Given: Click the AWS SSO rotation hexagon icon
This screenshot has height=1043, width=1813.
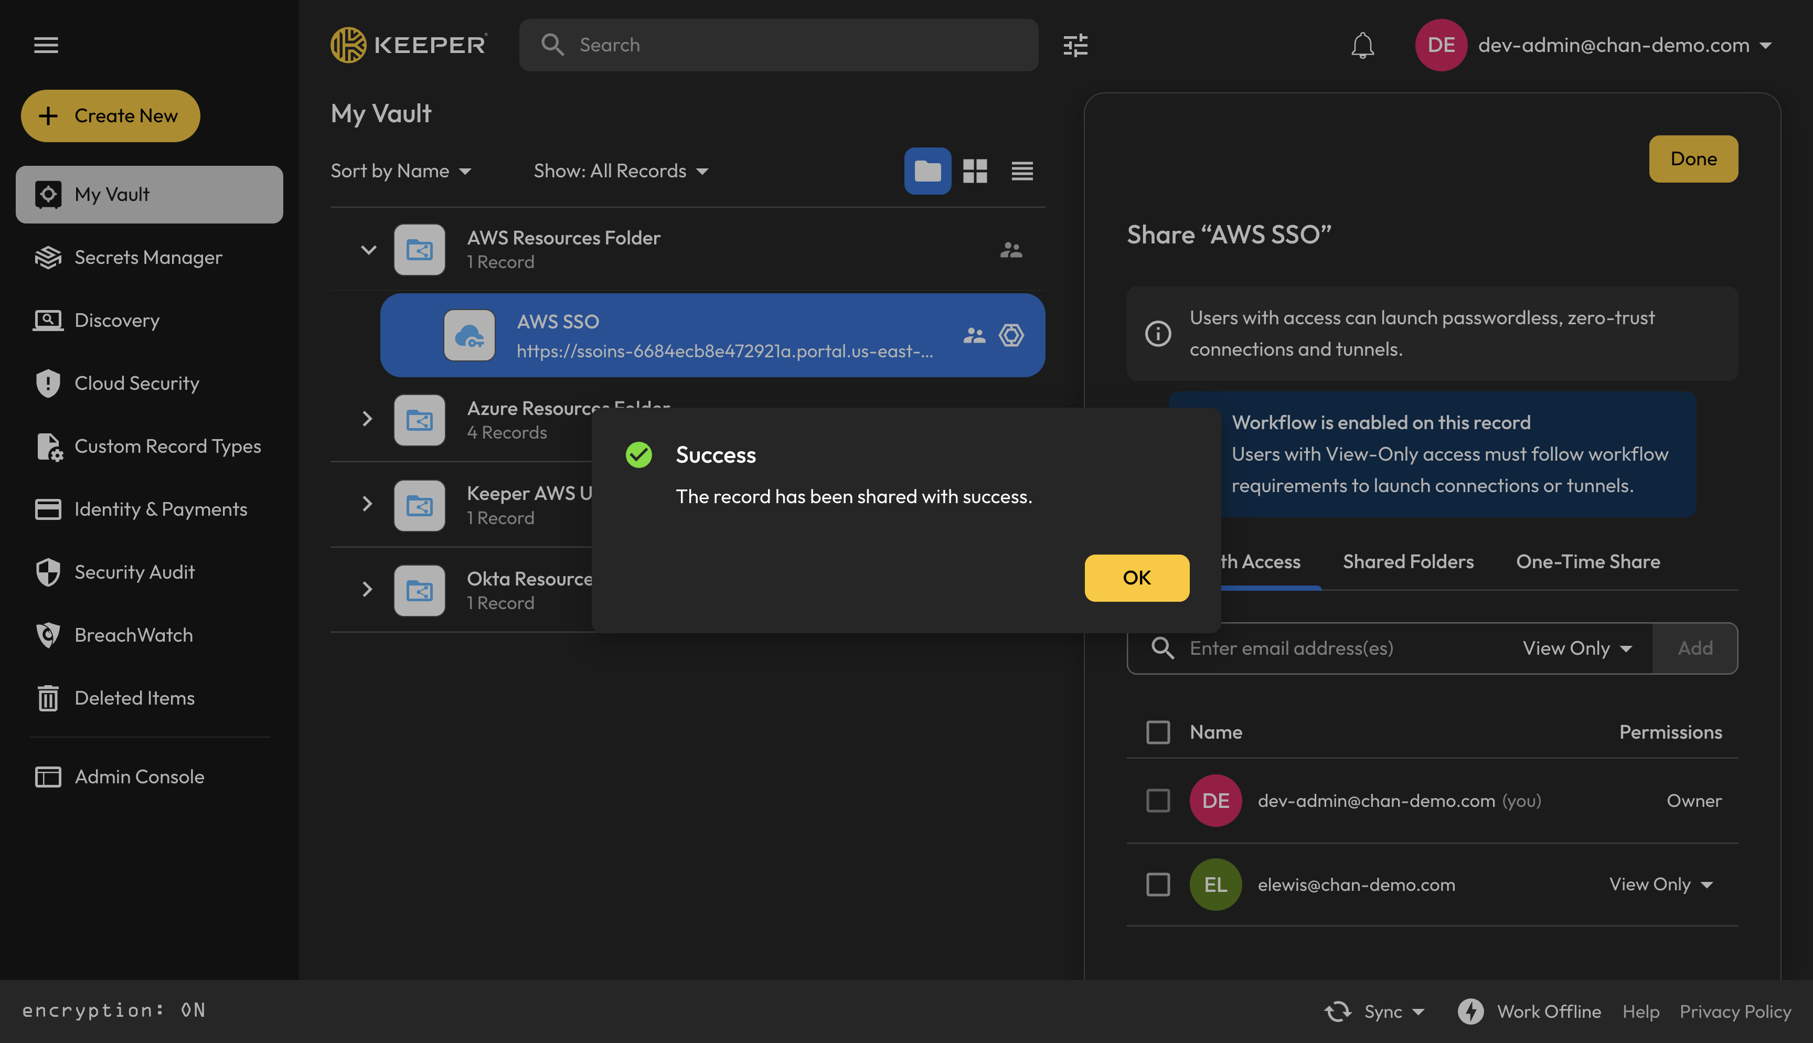Looking at the screenshot, I should coord(1011,335).
